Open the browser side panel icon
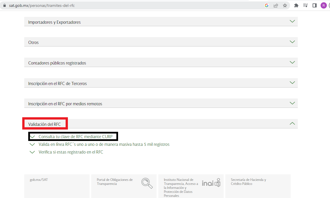330x198 pixels. pos(314,5)
